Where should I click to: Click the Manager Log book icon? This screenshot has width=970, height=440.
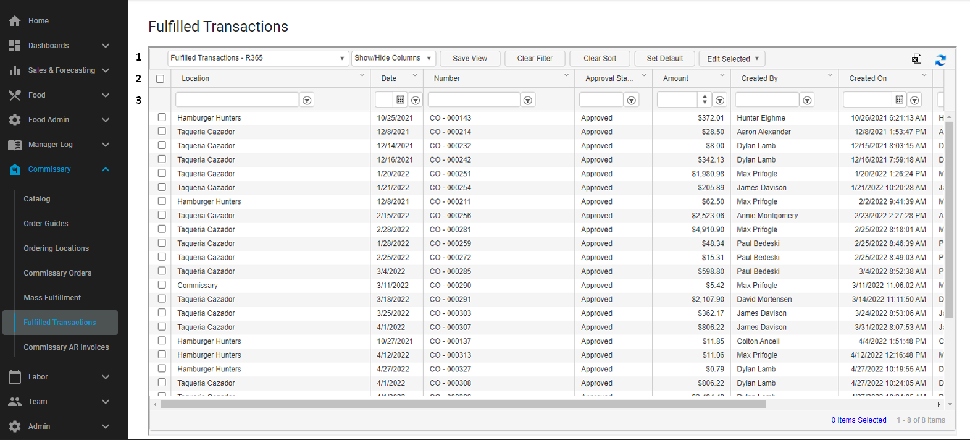coord(15,145)
